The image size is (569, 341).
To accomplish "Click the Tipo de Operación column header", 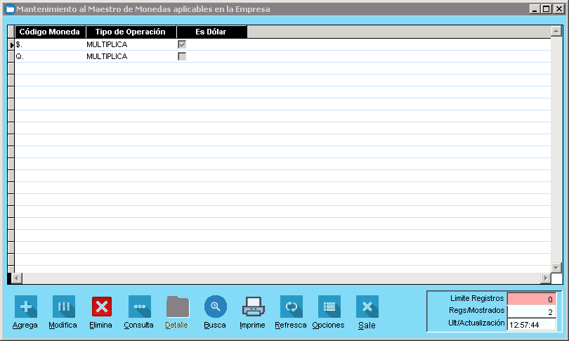I will click(131, 32).
